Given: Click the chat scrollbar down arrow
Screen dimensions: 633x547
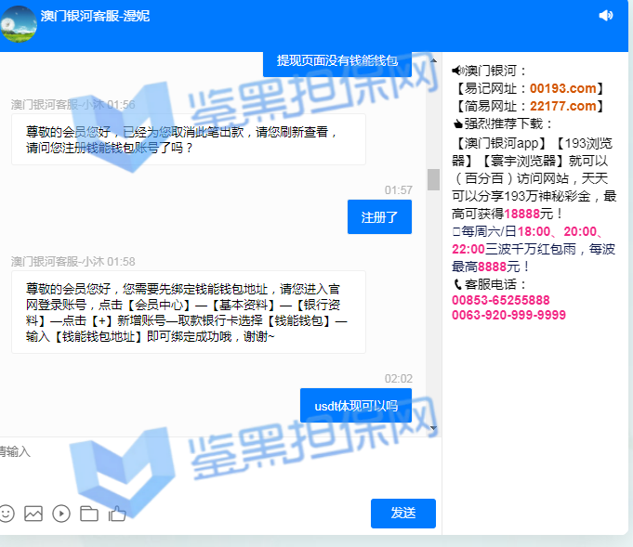Looking at the screenshot, I should click(x=433, y=427).
